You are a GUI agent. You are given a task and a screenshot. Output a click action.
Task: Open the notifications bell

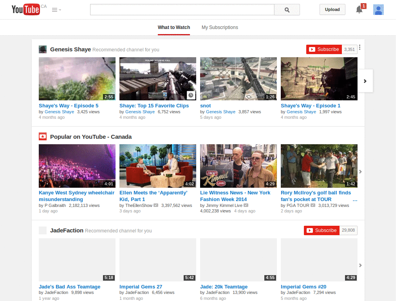pyautogui.click(x=359, y=9)
